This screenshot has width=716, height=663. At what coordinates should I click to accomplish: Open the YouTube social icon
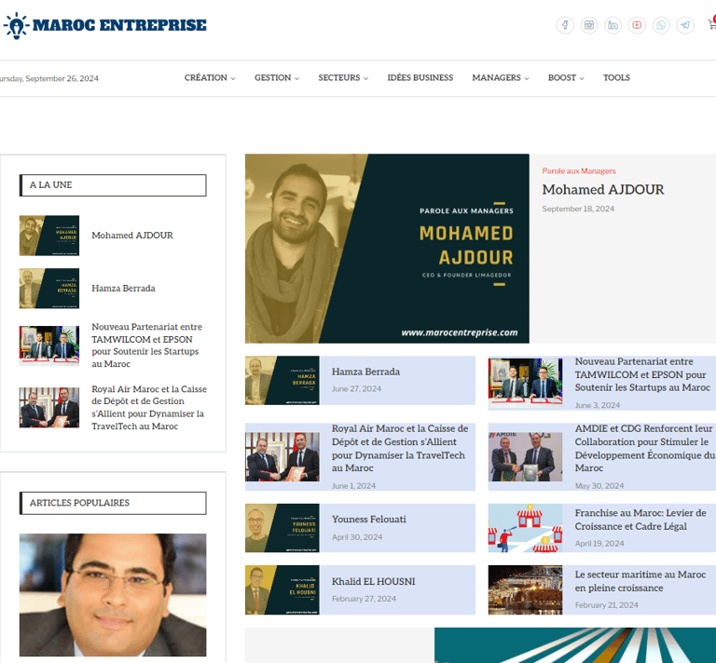637,25
